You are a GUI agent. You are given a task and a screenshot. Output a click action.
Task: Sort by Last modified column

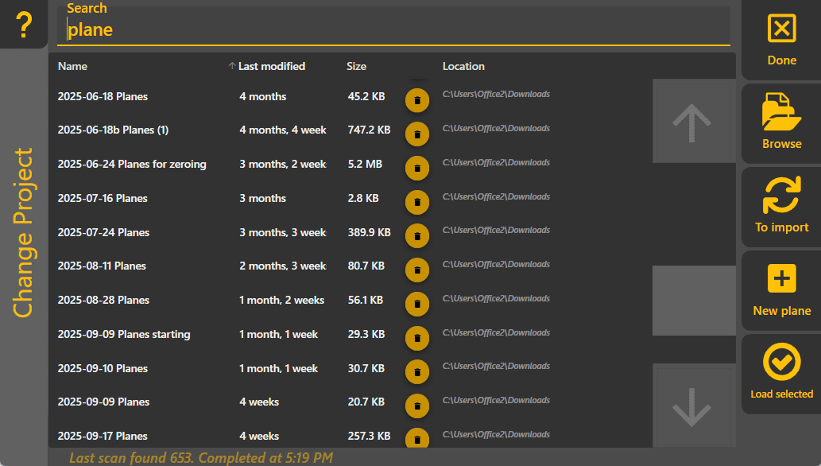tap(271, 66)
